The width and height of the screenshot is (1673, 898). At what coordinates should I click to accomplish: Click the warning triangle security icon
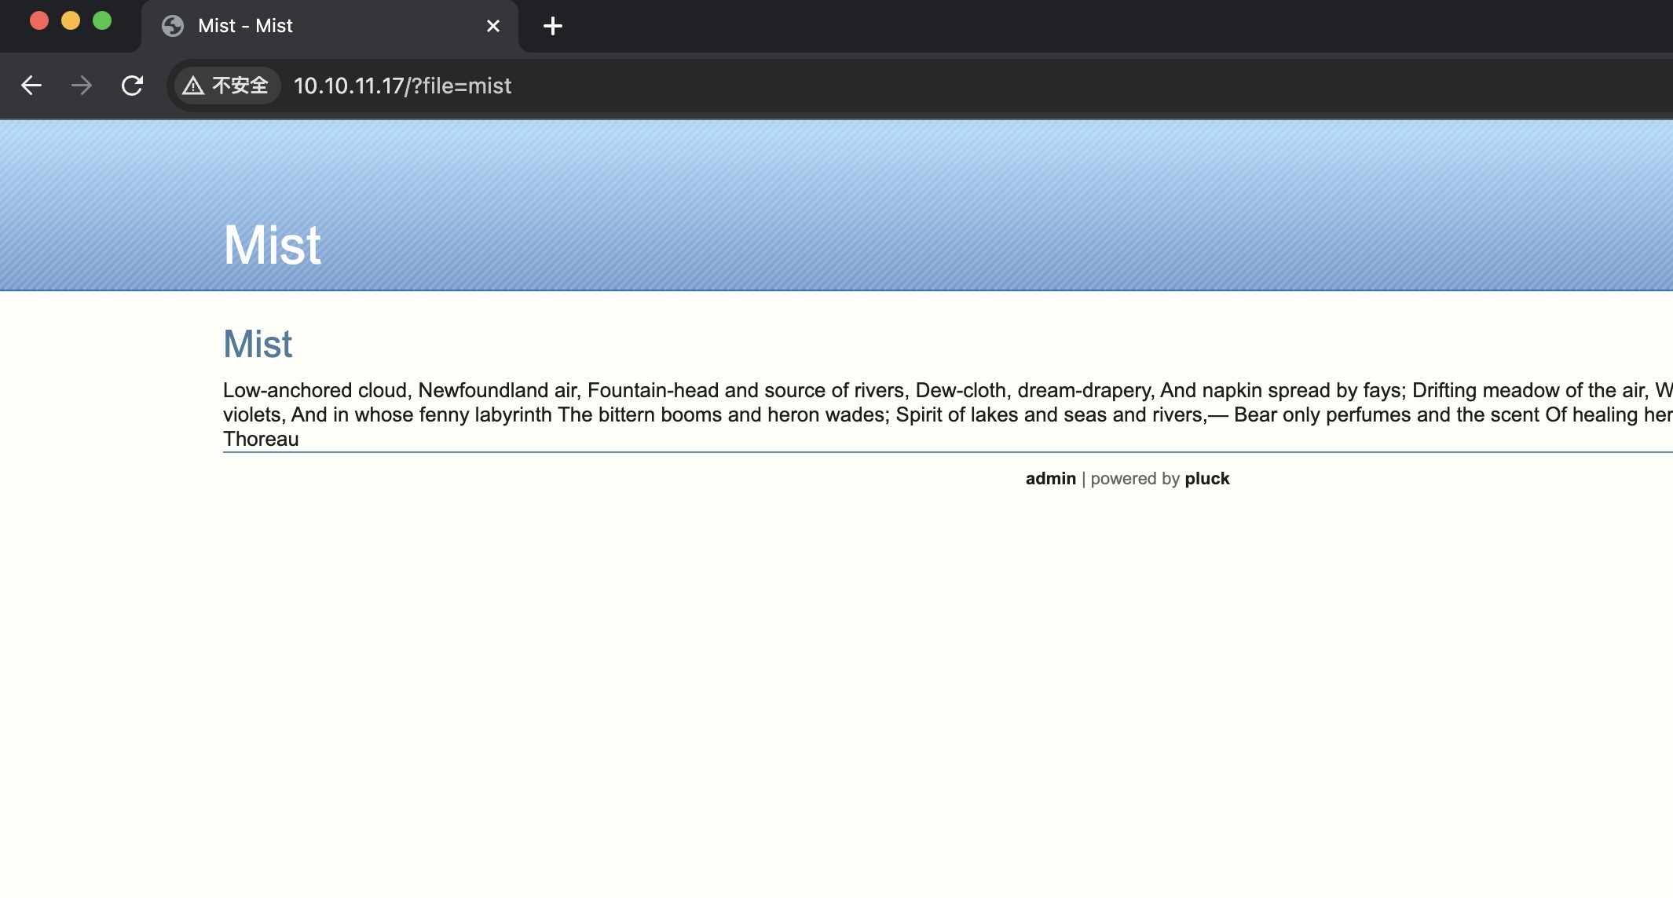[193, 86]
